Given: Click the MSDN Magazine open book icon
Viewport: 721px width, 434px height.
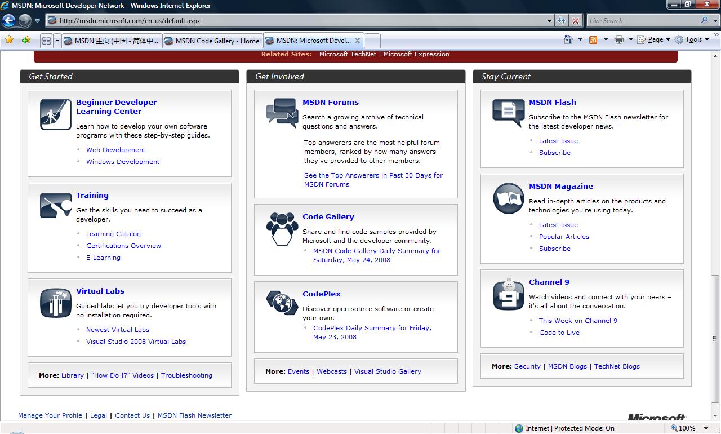Looking at the screenshot, I should click(508, 198).
